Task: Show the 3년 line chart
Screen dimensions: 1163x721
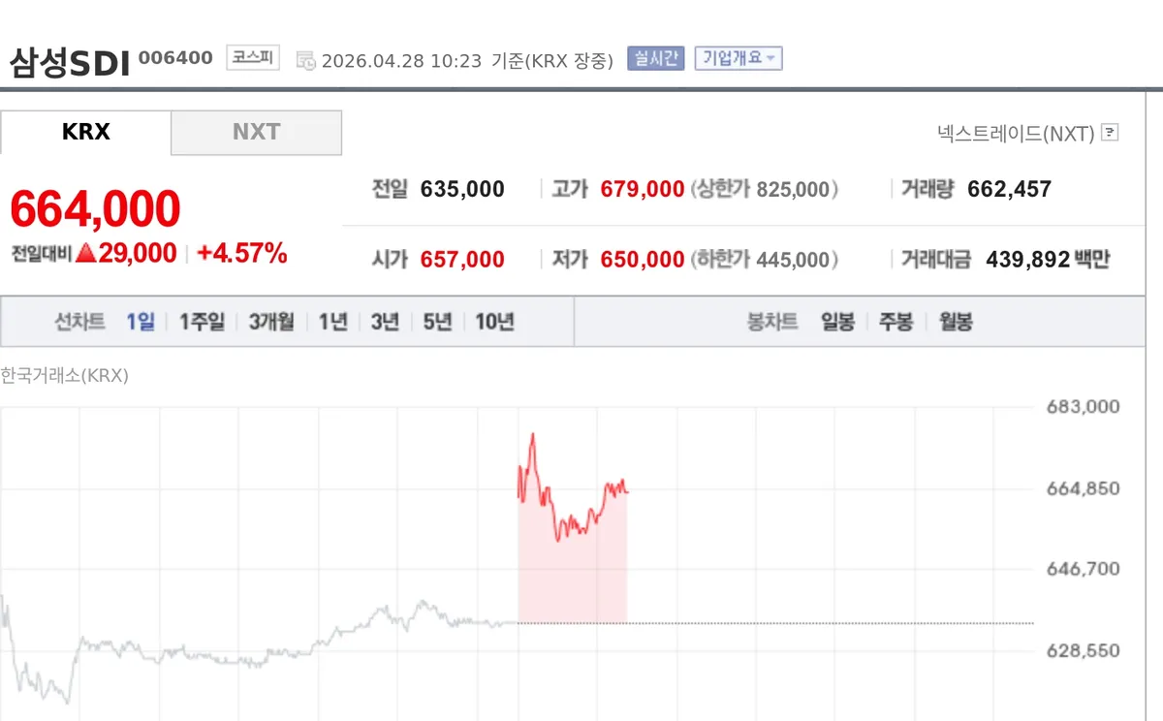Action: 385,322
